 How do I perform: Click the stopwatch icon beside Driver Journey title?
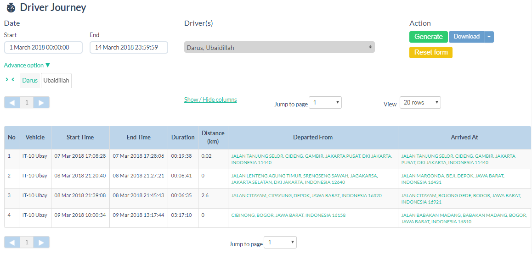11,8
